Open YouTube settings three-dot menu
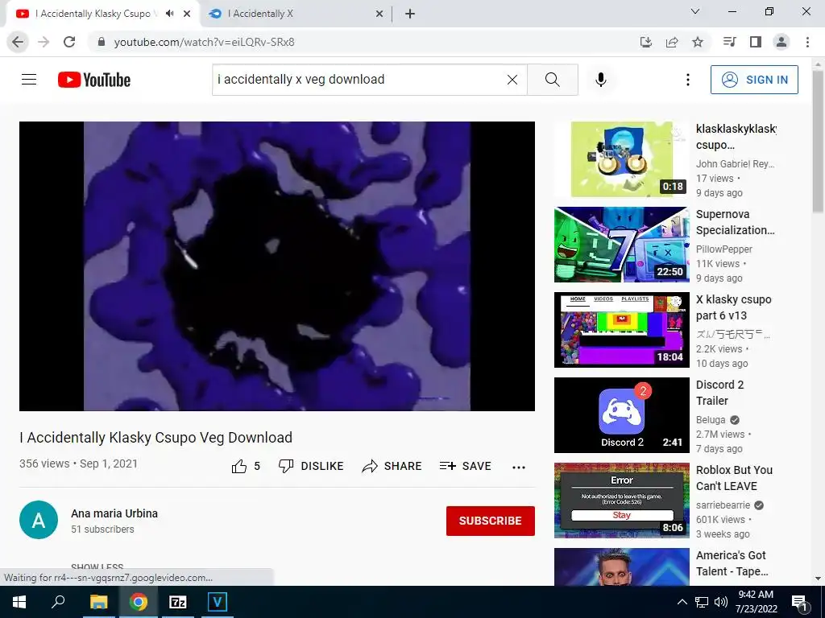The height and width of the screenshot is (618, 825). (x=688, y=80)
